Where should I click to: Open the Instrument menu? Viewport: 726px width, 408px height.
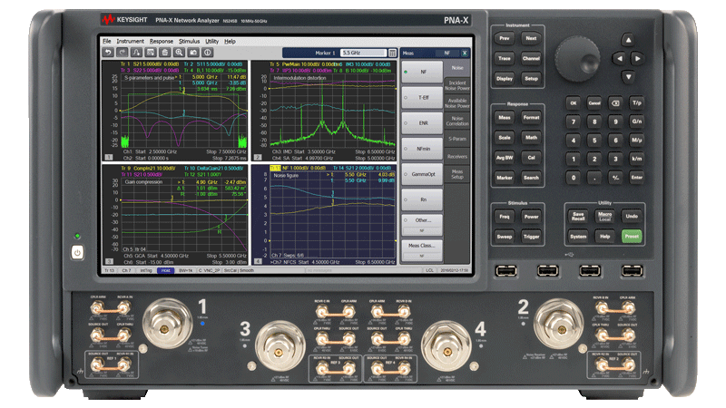click(x=130, y=41)
